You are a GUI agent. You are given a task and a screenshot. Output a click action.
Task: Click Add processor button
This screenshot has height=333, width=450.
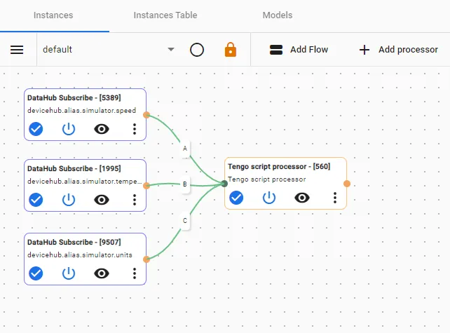point(399,50)
